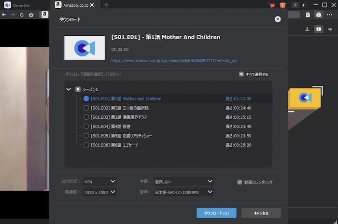Screen dimensions: 338x224
Task: Deselect the S01.E01 Mother and Children radio button
Action: [x=86, y=99]
